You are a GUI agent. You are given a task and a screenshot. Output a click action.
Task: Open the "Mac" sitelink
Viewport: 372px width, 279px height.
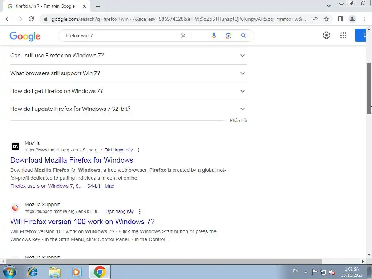pyautogui.click(x=109, y=186)
